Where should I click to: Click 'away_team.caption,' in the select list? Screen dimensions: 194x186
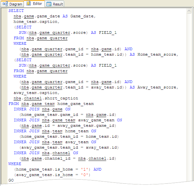pyautogui.click(x=36, y=93)
